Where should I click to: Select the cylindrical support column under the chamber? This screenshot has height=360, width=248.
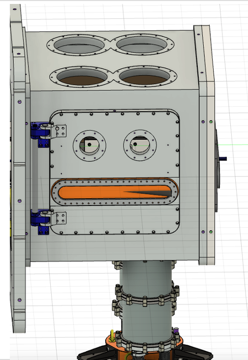146,302
